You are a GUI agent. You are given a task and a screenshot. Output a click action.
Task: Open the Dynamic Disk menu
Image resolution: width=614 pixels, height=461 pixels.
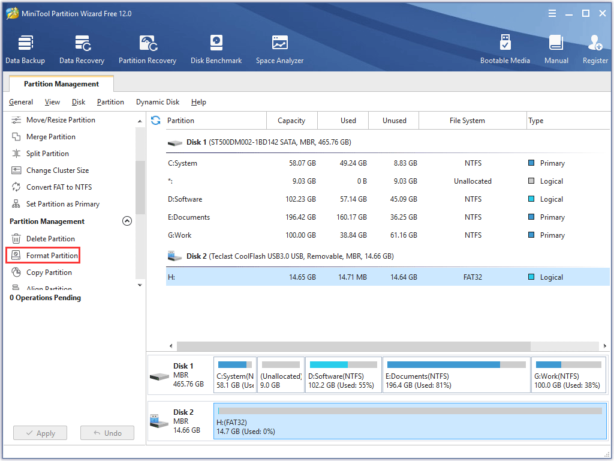point(158,102)
